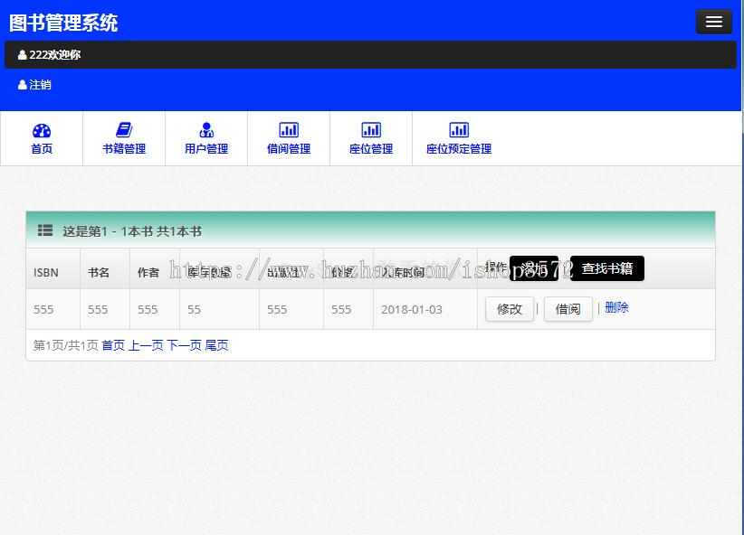The height and width of the screenshot is (535, 744).
Task: Click the 这是第1 - 1本书 共1本书 caption
Action: [132, 231]
